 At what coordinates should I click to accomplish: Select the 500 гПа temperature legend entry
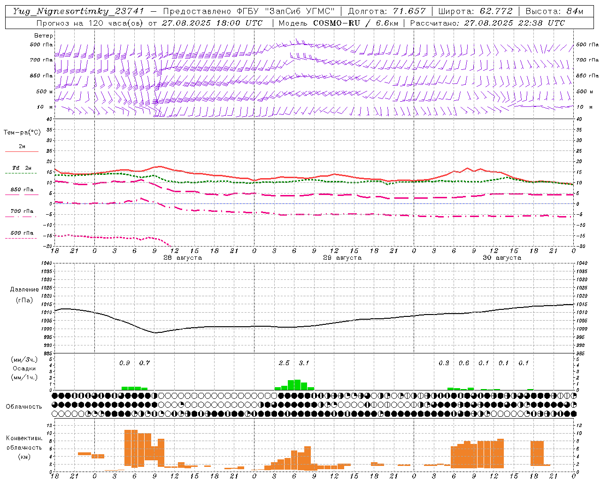tap(22, 233)
